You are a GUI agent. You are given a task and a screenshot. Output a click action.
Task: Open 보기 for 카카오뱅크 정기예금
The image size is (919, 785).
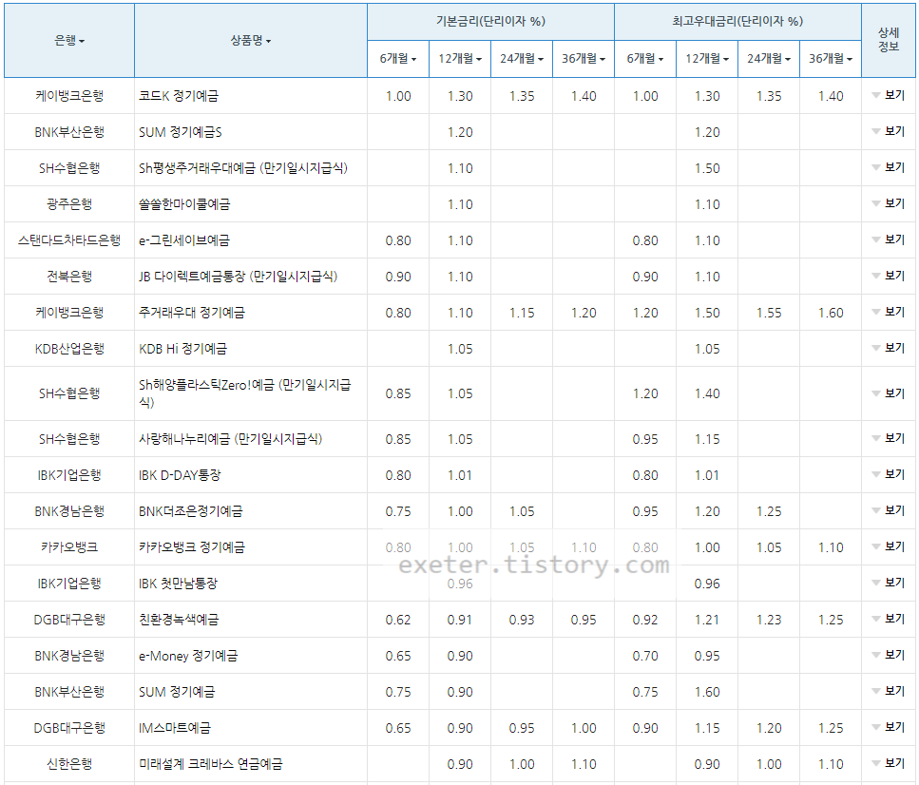point(889,546)
